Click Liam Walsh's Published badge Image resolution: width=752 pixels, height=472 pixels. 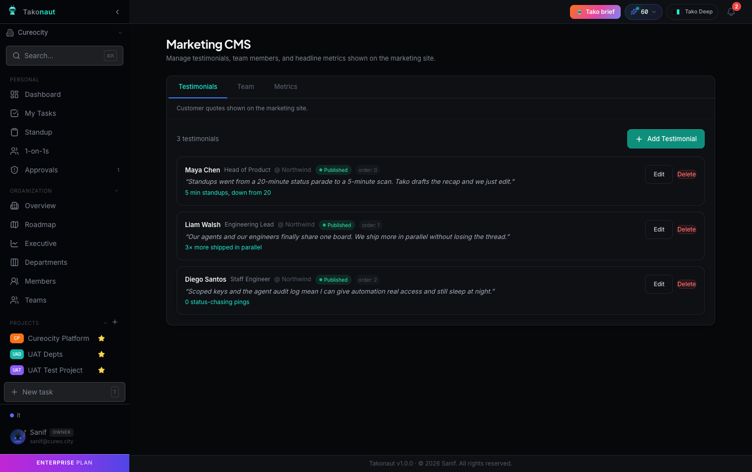click(337, 225)
